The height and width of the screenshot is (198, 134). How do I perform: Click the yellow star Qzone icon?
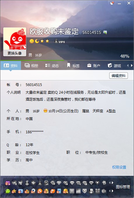14,191
